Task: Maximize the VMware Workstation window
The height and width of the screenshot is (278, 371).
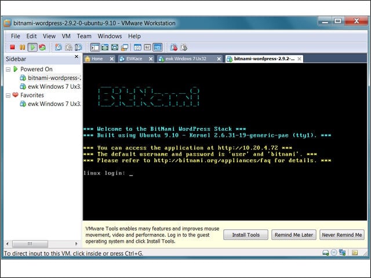Action: [x=338, y=21]
